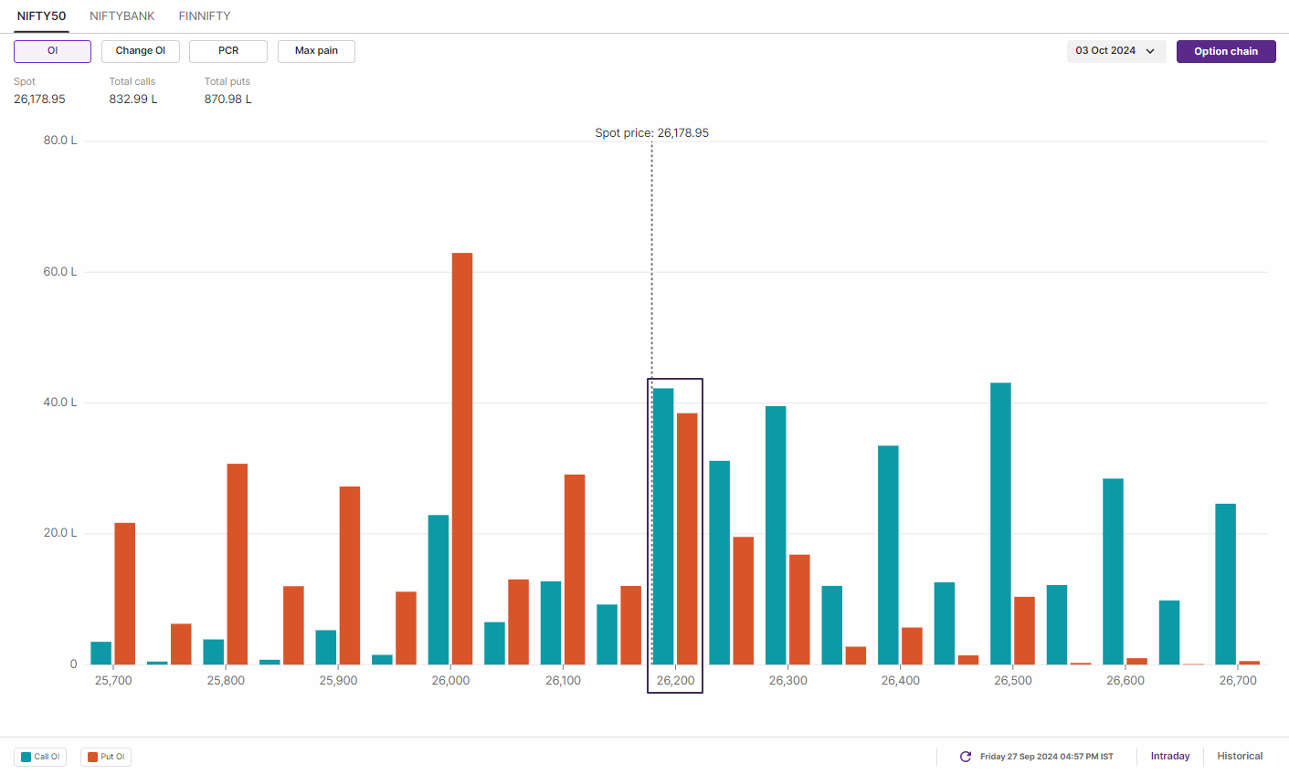Click the call bar at strike 26,400
The image size is (1289, 774).
[x=888, y=555]
